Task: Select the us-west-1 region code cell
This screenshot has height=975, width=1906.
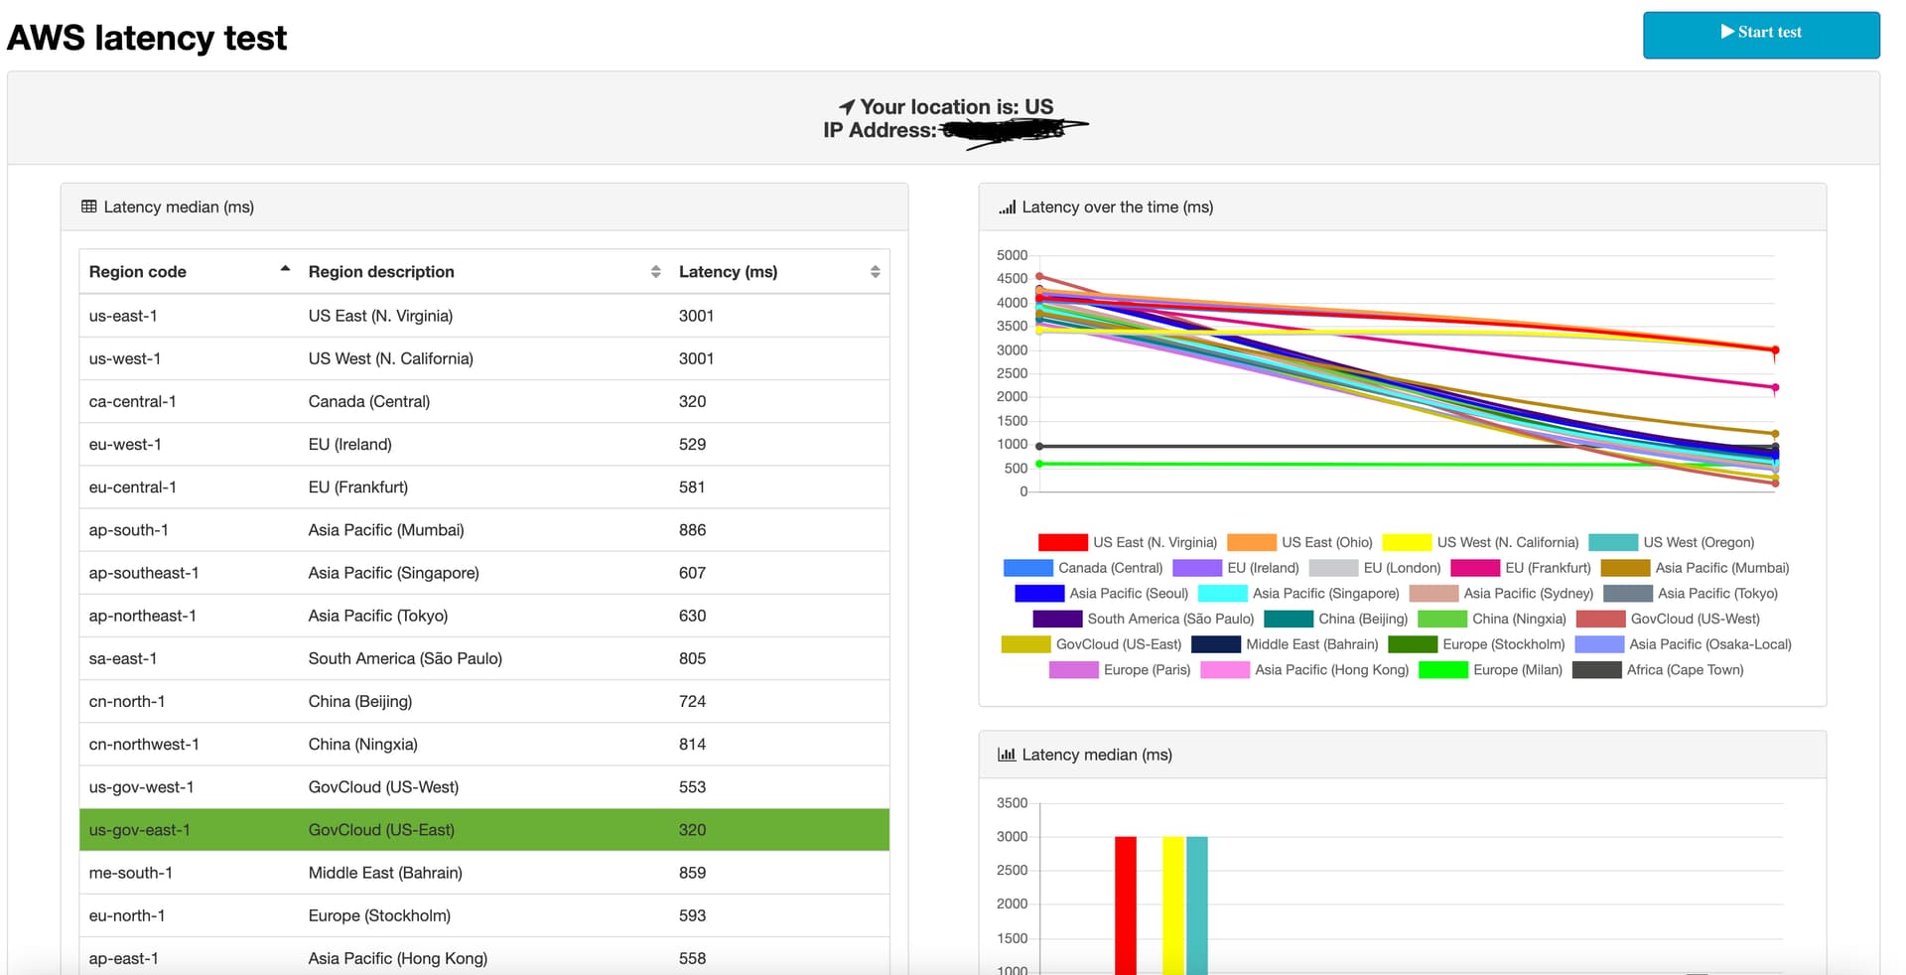Action: click(x=189, y=358)
